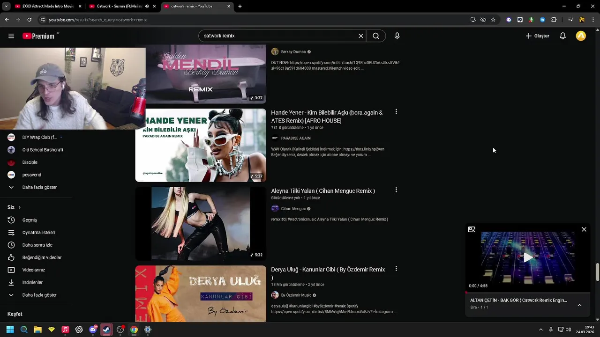Expand miniplayer back to watch page
The image size is (600, 337).
[x=472, y=229]
